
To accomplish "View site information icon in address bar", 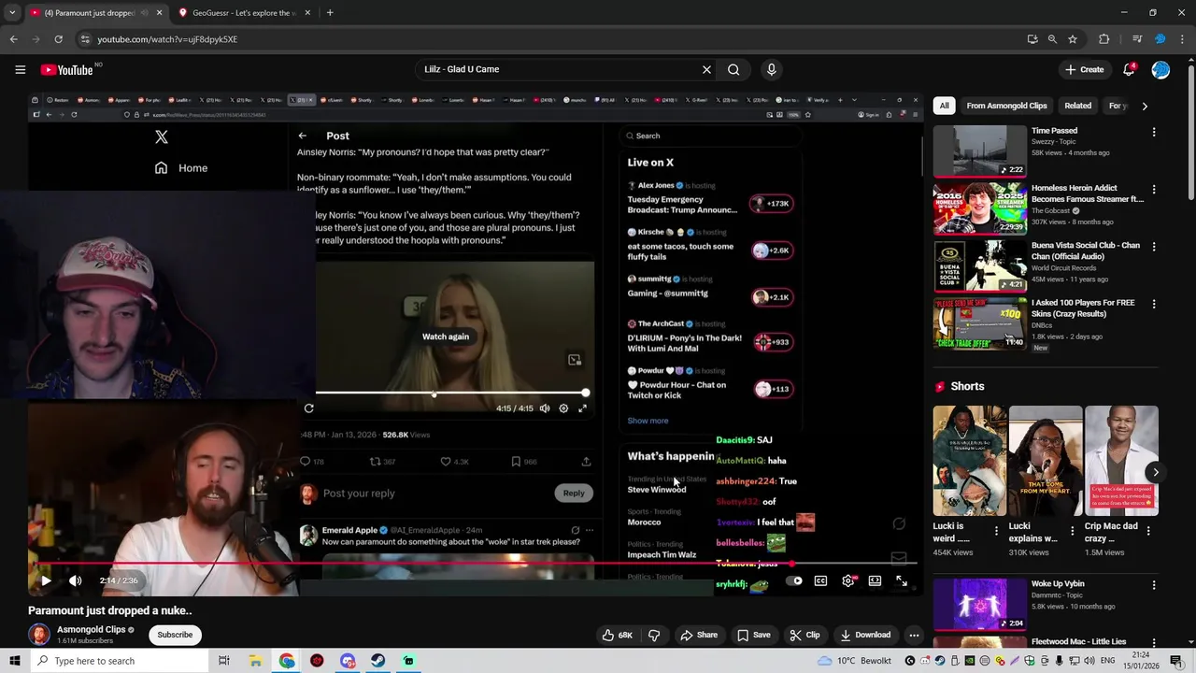I will 85,39.
